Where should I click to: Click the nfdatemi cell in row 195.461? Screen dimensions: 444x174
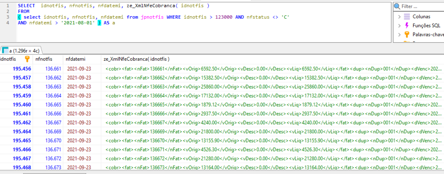79,114
